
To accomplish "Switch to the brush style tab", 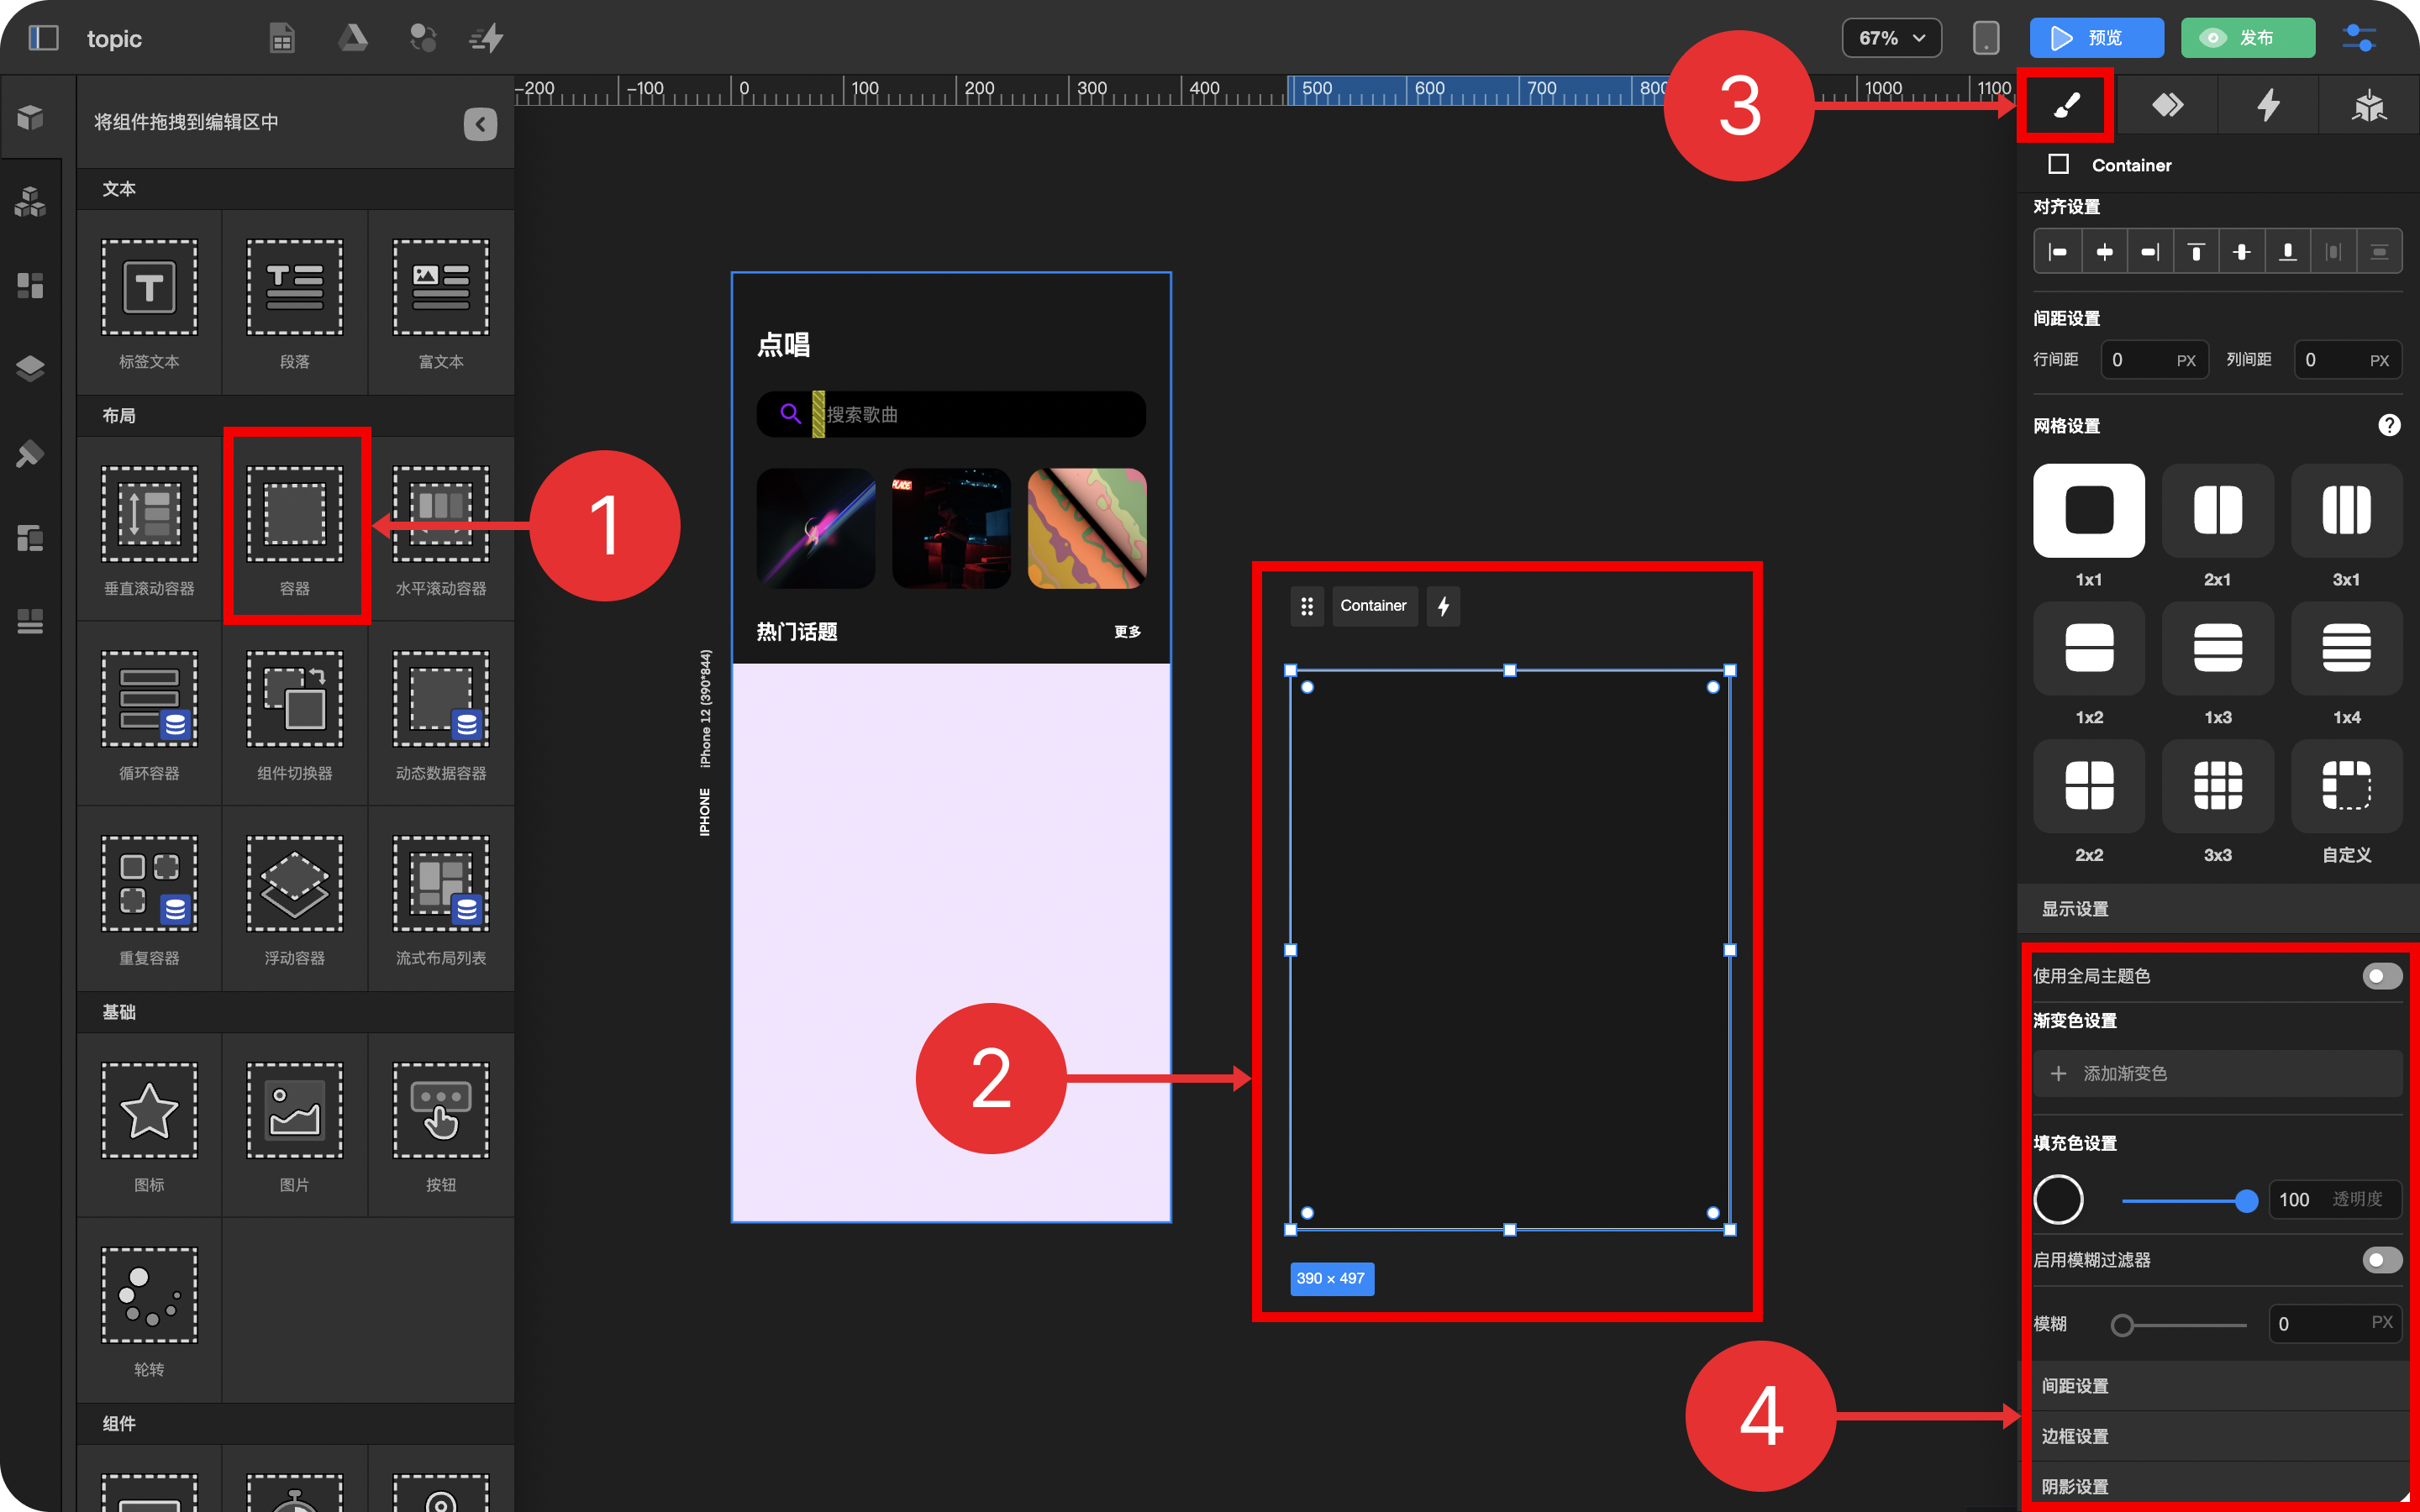I will 2066,105.
